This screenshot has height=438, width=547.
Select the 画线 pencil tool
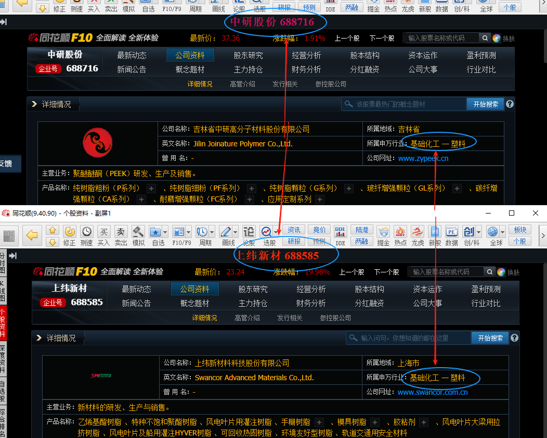(226, 232)
